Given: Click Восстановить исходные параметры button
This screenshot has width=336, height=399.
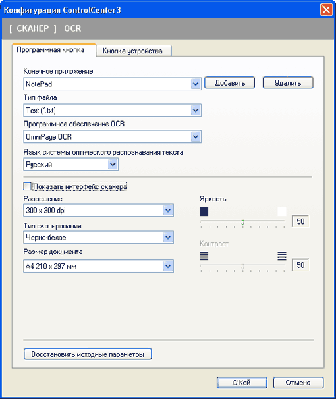Looking at the screenshot, I should pos(88,354).
